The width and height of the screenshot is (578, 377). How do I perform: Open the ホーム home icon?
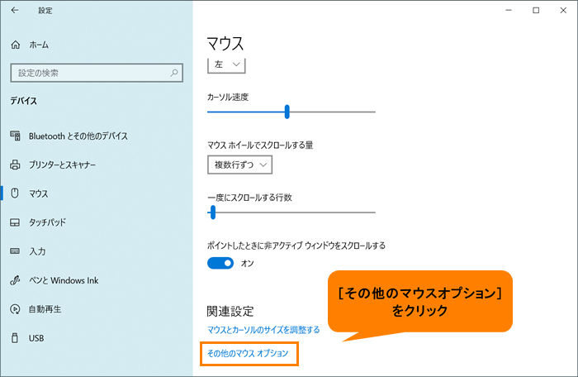(16, 45)
